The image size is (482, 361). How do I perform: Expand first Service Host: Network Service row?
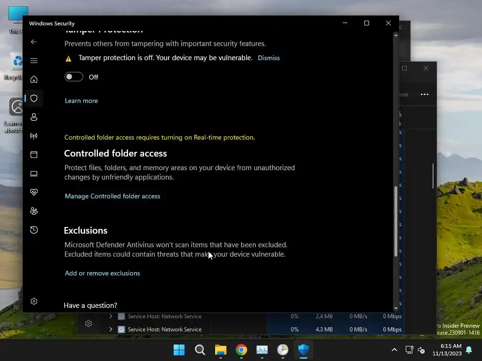pos(111,316)
